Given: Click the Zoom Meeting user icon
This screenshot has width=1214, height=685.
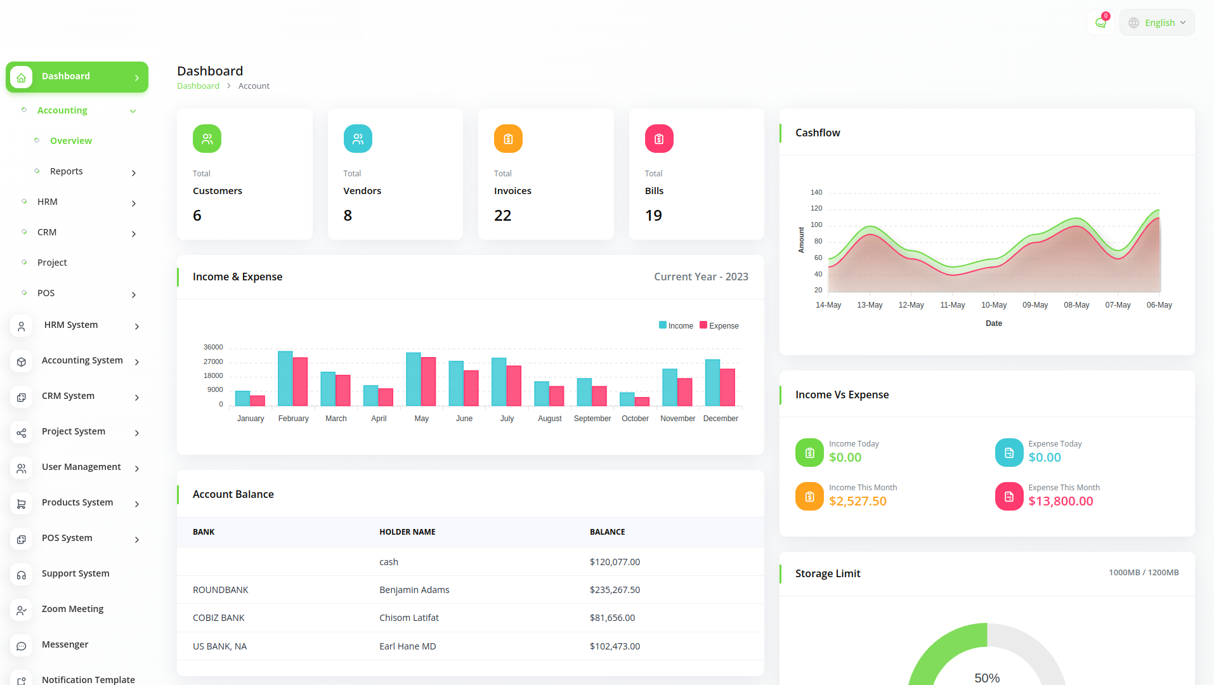Looking at the screenshot, I should (22, 610).
